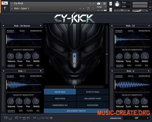Select previous instrument arrow beside Cy-Kick
Image resolution: width=152 pixels, height=122 pixels.
coord(90,4)
